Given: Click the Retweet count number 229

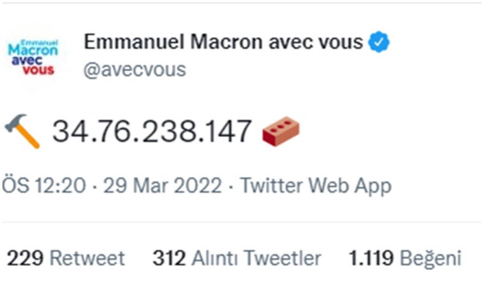Looking at the screenshot, I should 25,259.
